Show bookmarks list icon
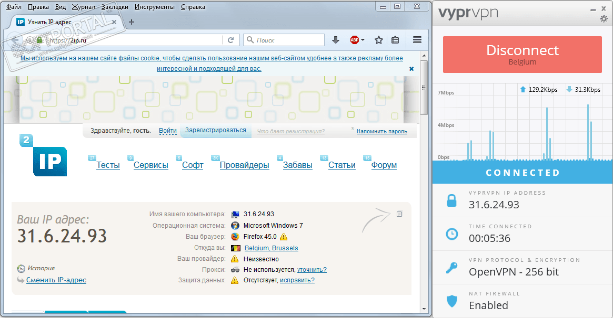Screen dimensions: 613x318 [395, 40]
